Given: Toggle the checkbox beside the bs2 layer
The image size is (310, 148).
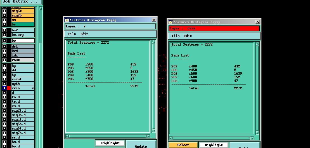Looking at the screenshot, I should click(x=4, y=30).
